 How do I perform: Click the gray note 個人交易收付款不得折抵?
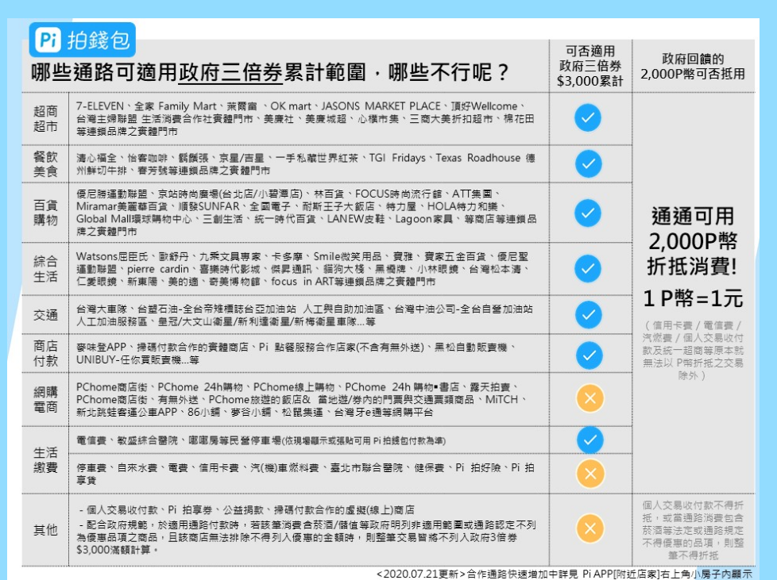click(693, 530)
